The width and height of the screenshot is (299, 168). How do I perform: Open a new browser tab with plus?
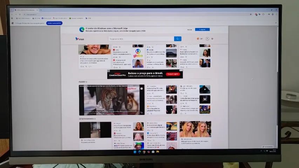point(41,10)
